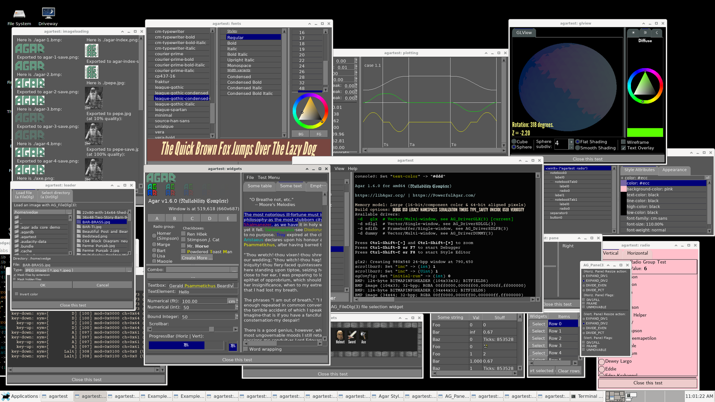The image size is (715, 402).
Task: Open the sun-icon tab in glview
Action: pos(633,33)
